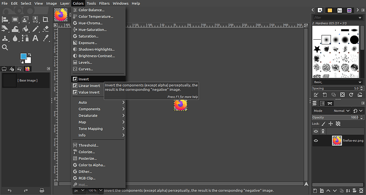Toggle the lock alpha channel checkerboard icon
The width and height of the screenshot is (366, 195).
(338, 123)
